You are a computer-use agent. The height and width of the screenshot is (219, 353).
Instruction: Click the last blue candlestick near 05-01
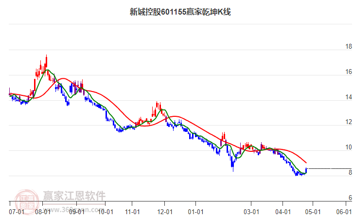click(x=306, y=170)
